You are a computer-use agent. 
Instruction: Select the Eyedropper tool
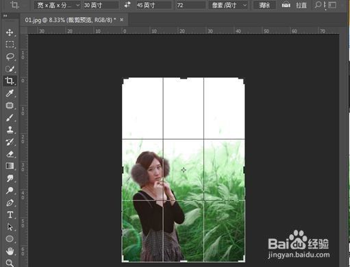(10, 93)
